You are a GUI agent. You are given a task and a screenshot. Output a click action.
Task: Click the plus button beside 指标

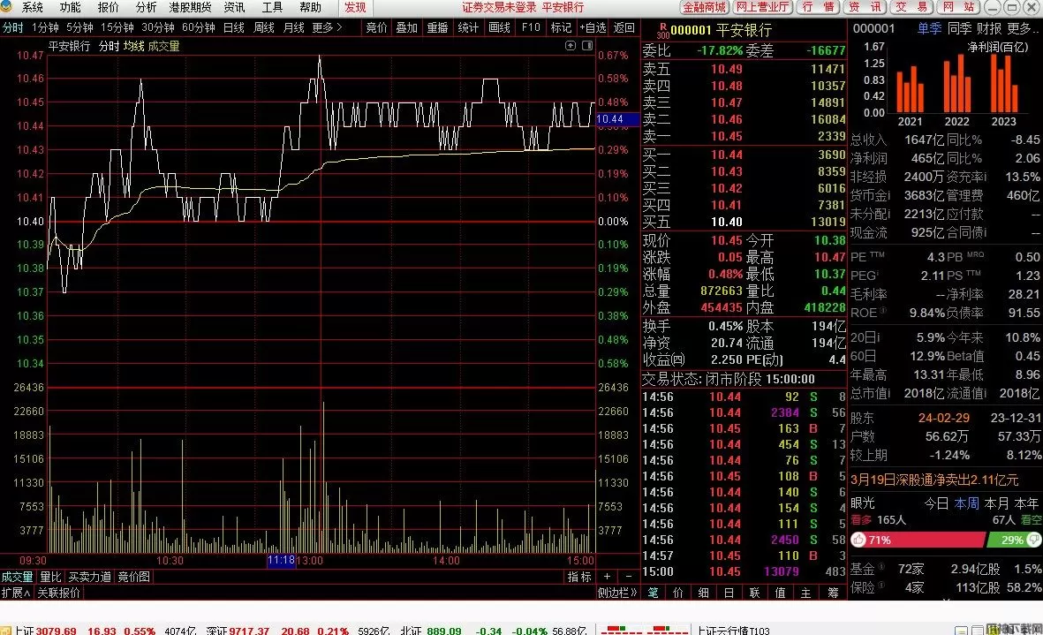pos(607,577)
